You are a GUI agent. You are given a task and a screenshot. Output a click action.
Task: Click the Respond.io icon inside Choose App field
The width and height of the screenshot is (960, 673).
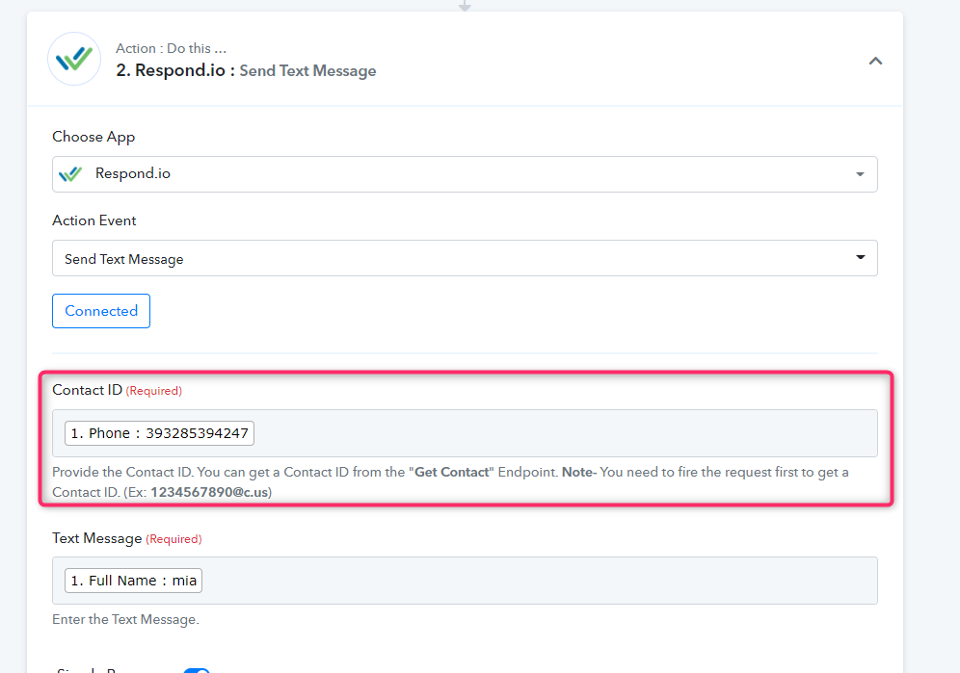[70, 174]
